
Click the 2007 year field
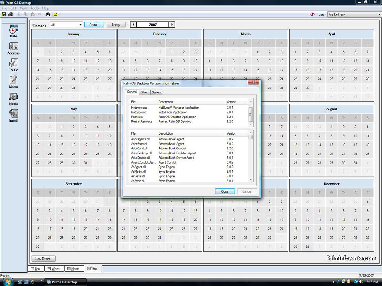(x=153, y=24)
